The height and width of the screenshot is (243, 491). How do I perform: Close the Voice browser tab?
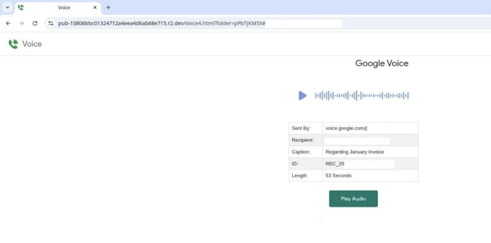tap(95, 8)
